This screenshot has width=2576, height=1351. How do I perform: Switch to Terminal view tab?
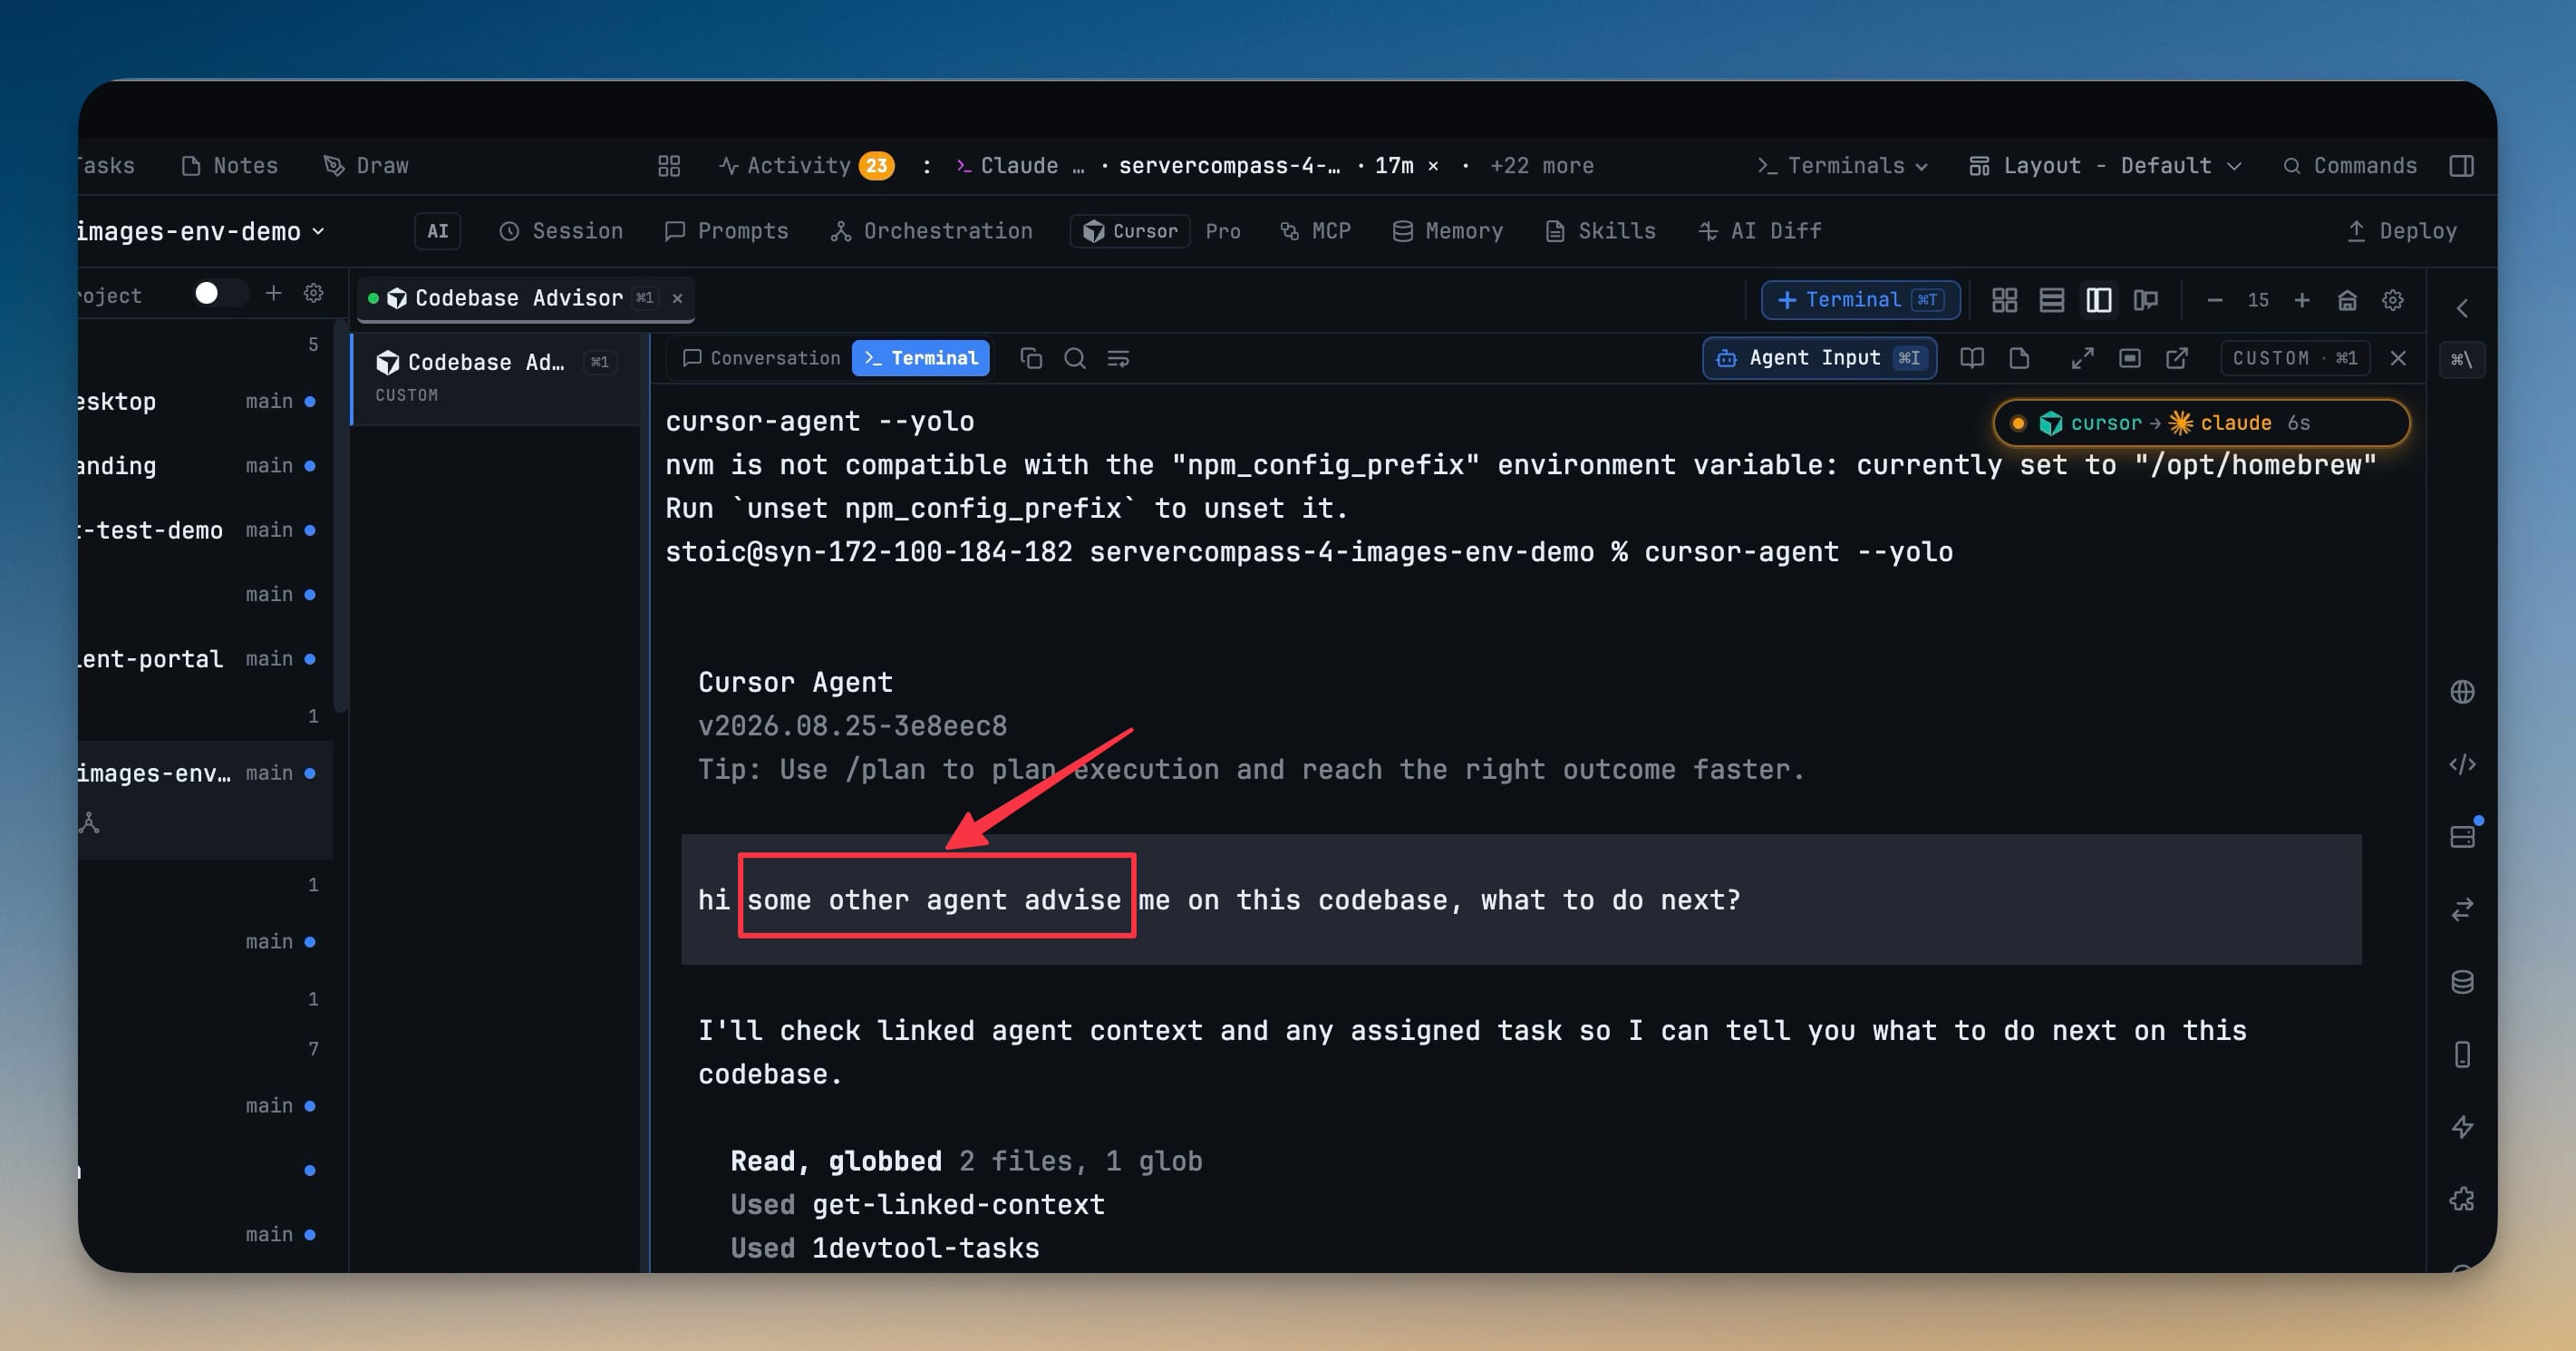coord(920,358)
